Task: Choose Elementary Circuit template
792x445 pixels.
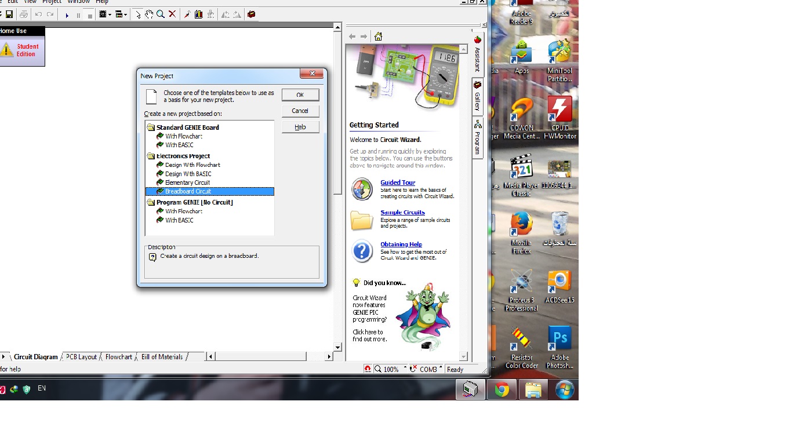Action: 184,183
